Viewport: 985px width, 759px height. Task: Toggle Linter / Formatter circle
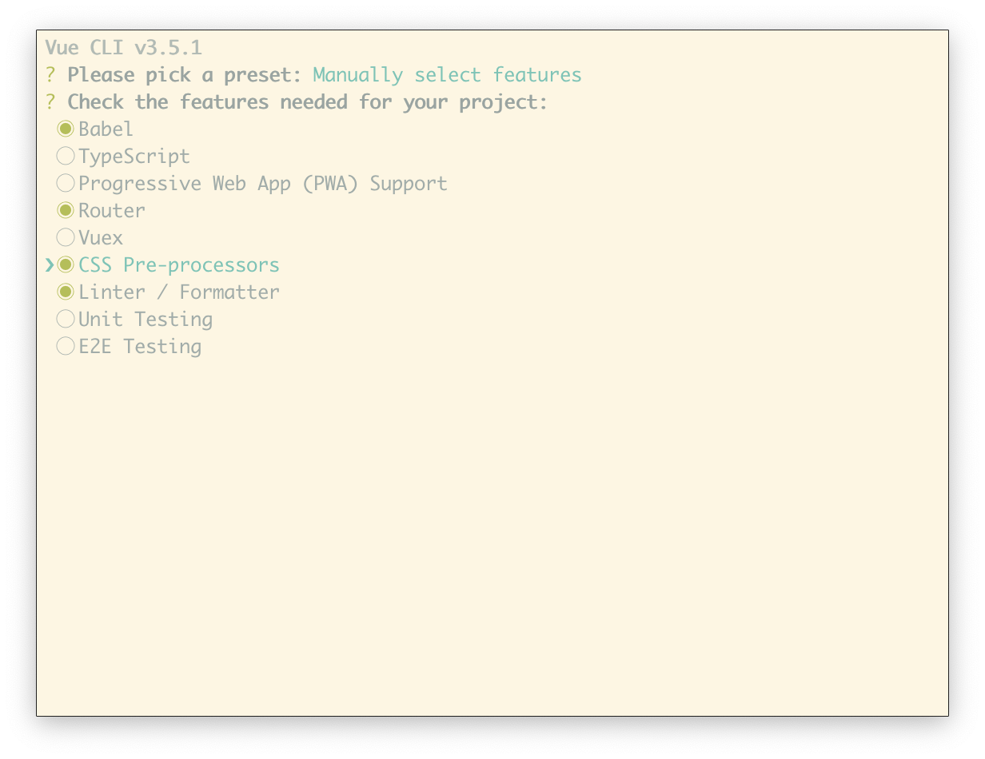66,292
